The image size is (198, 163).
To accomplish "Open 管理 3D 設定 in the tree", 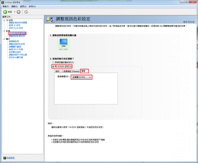I will tap(15, 25).
